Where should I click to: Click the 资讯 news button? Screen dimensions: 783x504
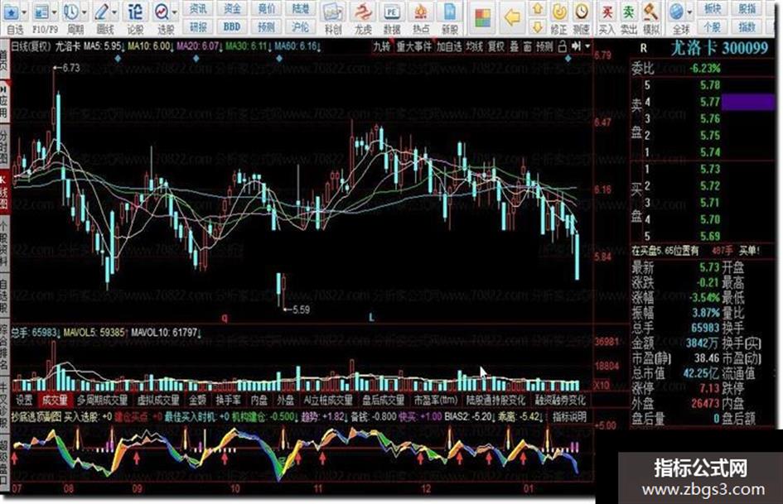point(198,9)
